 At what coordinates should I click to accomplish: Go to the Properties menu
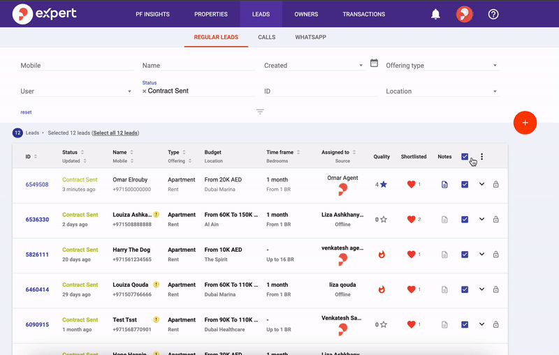(210, 14)
